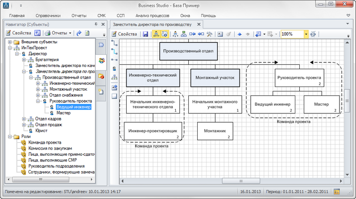The height and width of the screenshot is (199, 356).
Task: Select the text label tool in palette
Action: click(114, 87)
